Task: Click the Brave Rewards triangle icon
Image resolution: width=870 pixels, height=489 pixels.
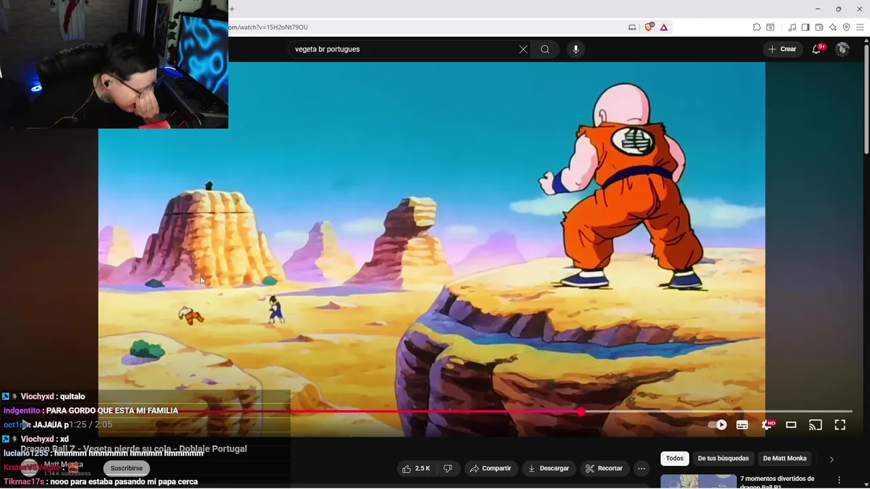Action: 663,27
